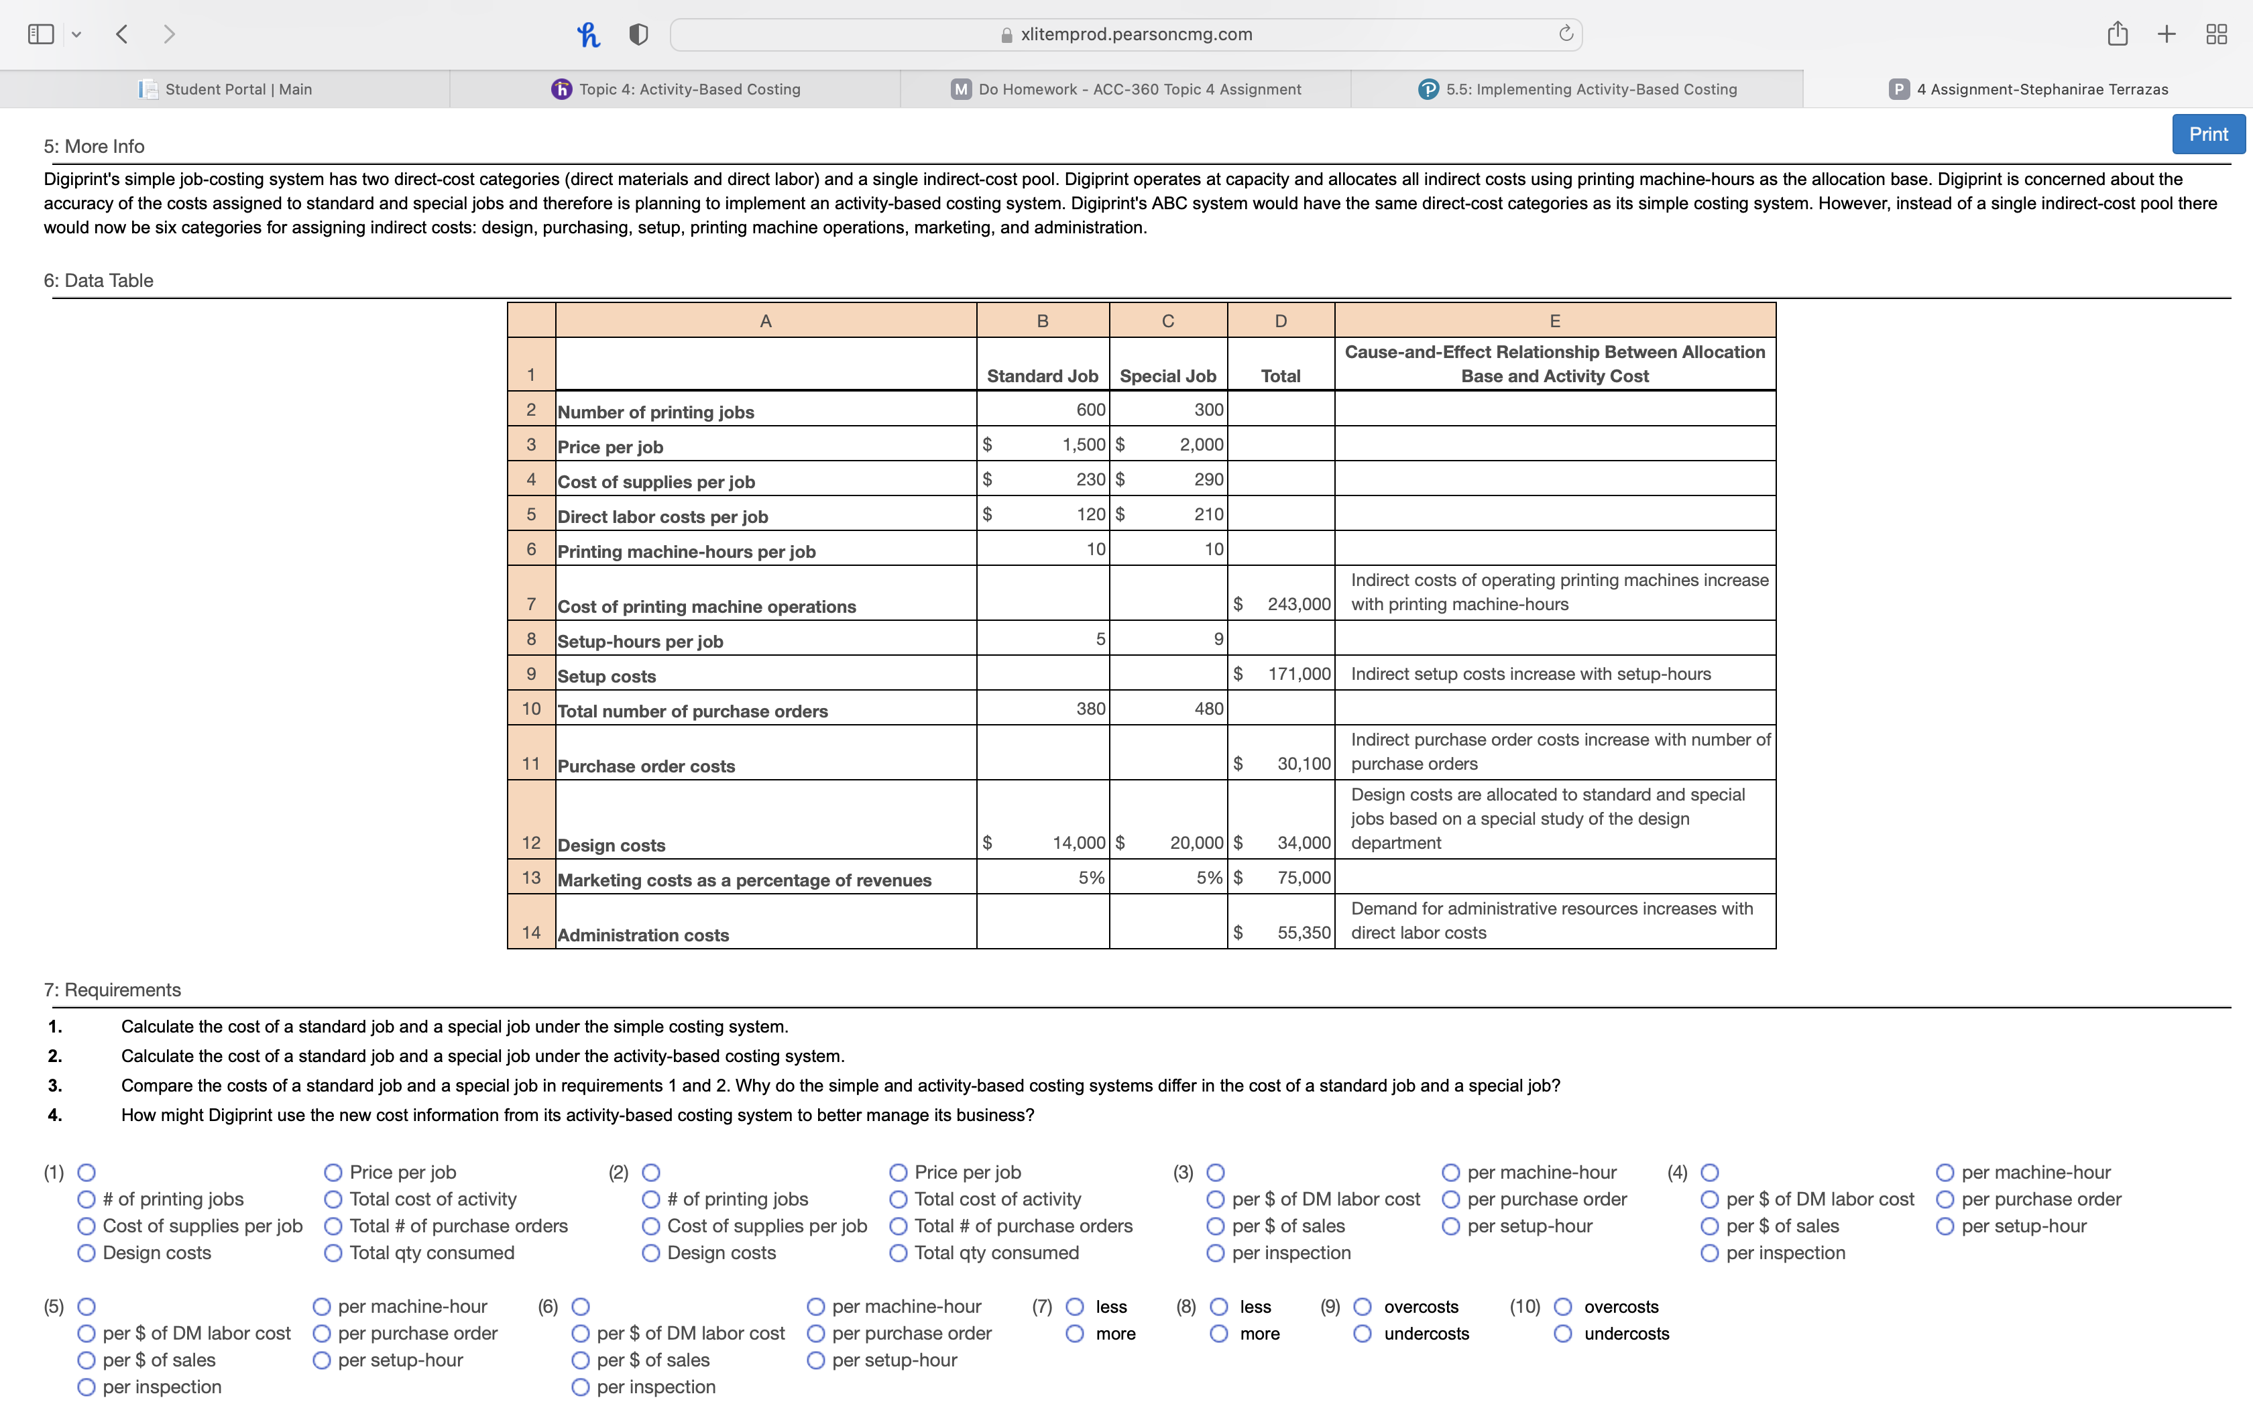Select 'Design costs' option for question (1)

86,1253
